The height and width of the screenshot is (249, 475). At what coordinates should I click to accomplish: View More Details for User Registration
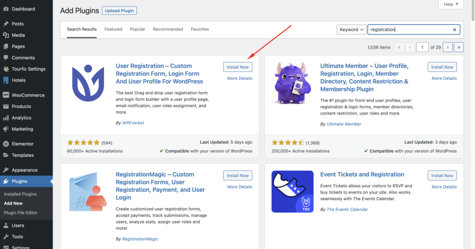(240, 78)
